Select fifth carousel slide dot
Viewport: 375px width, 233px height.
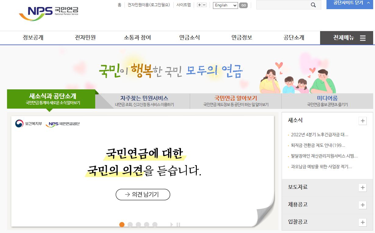coord(155,225)
